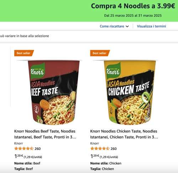The height and width of the screenshot is (173, 178).
Task: Open Knorr Noodles Beef Taste product title
Action: 45,134
